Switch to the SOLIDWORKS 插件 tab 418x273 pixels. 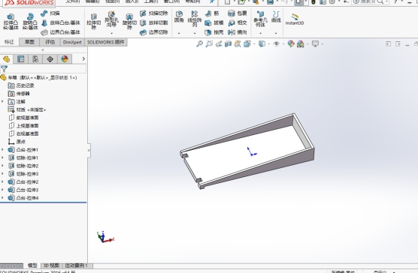pos(106,42)
